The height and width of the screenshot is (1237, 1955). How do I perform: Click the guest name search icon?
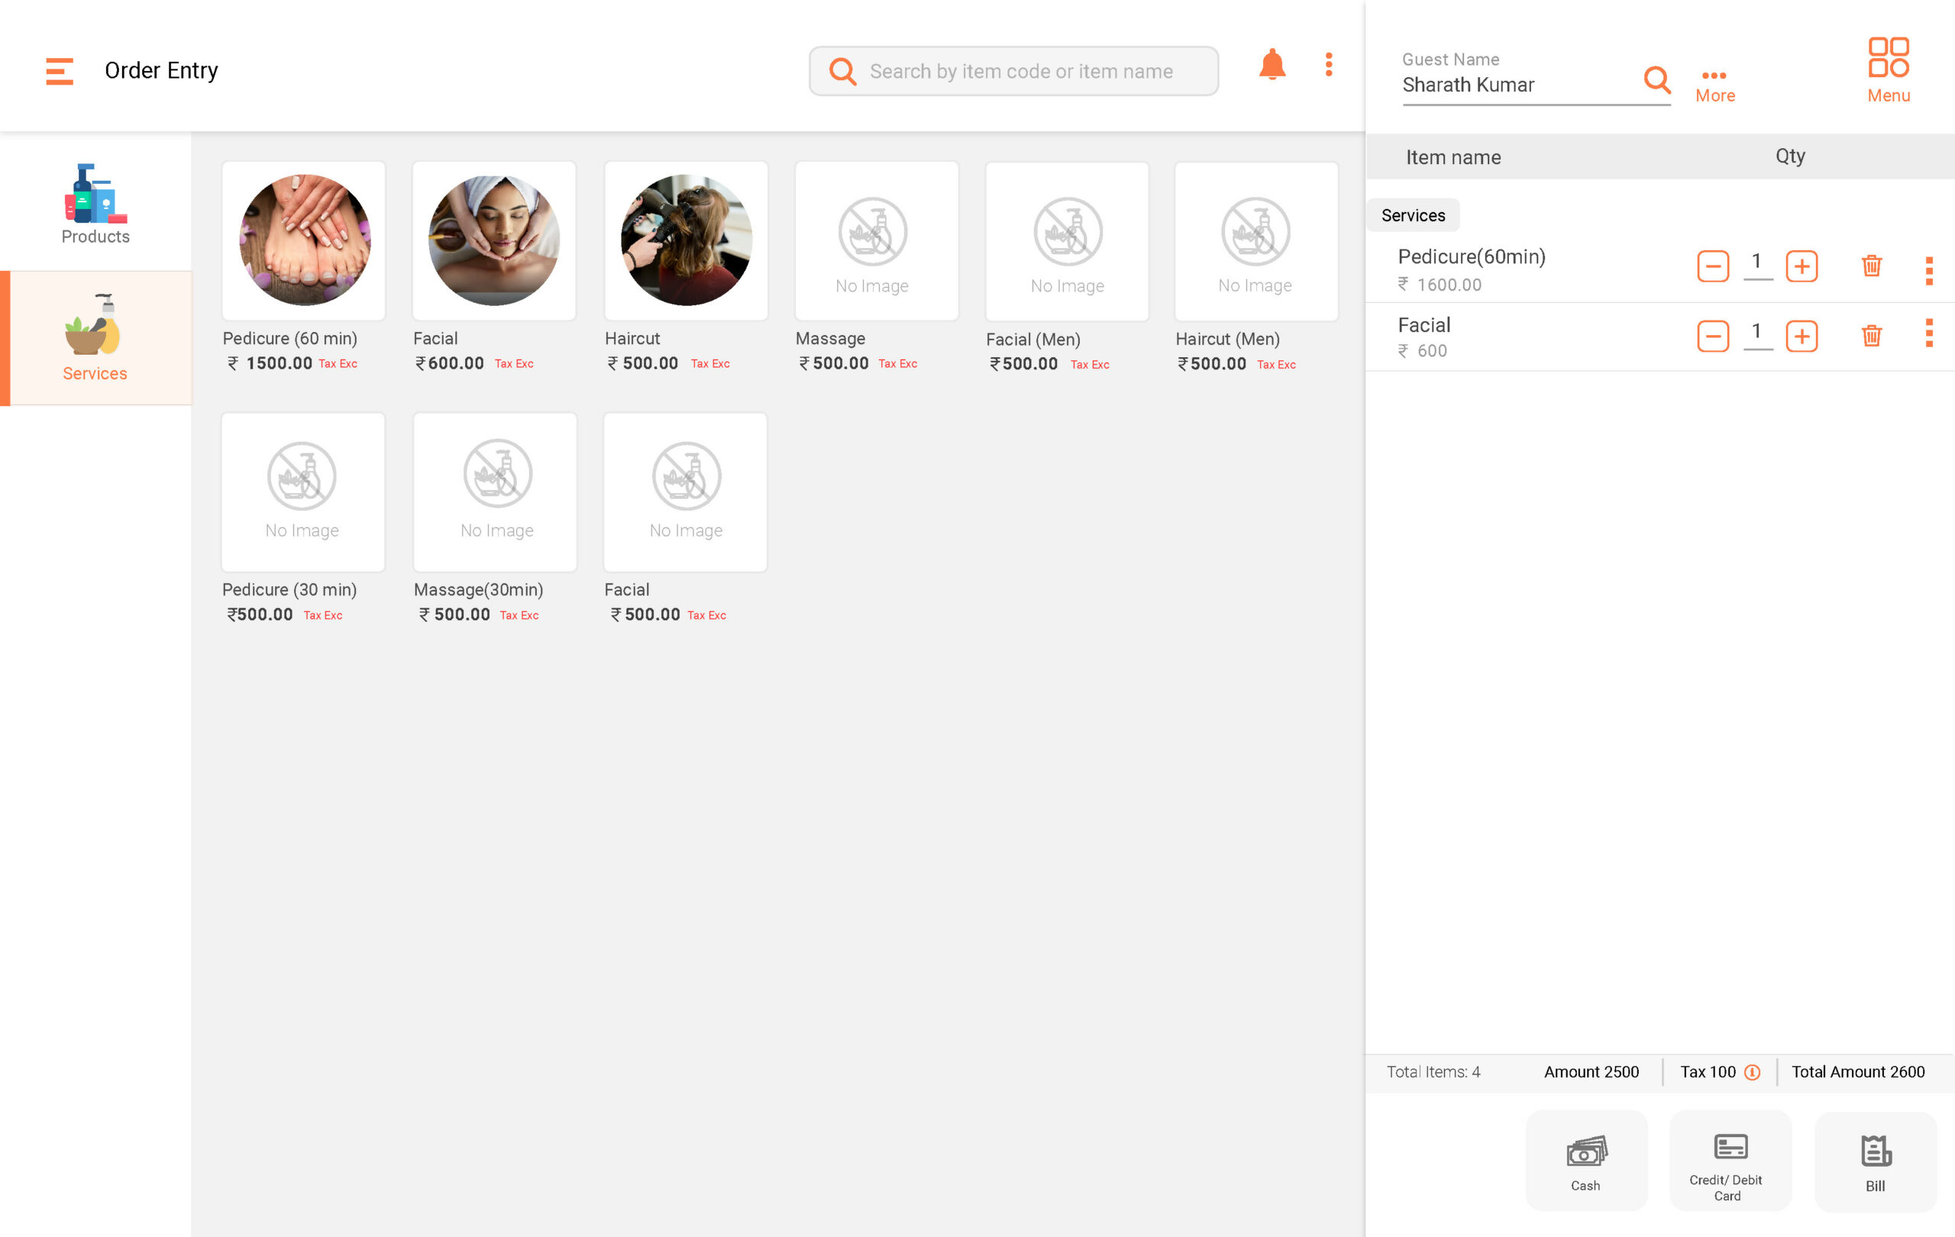pos(1656,79)
